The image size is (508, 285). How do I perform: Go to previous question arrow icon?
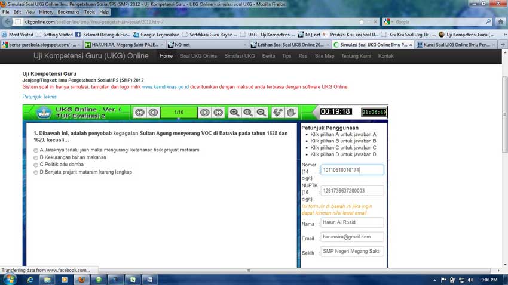point(153,112)
